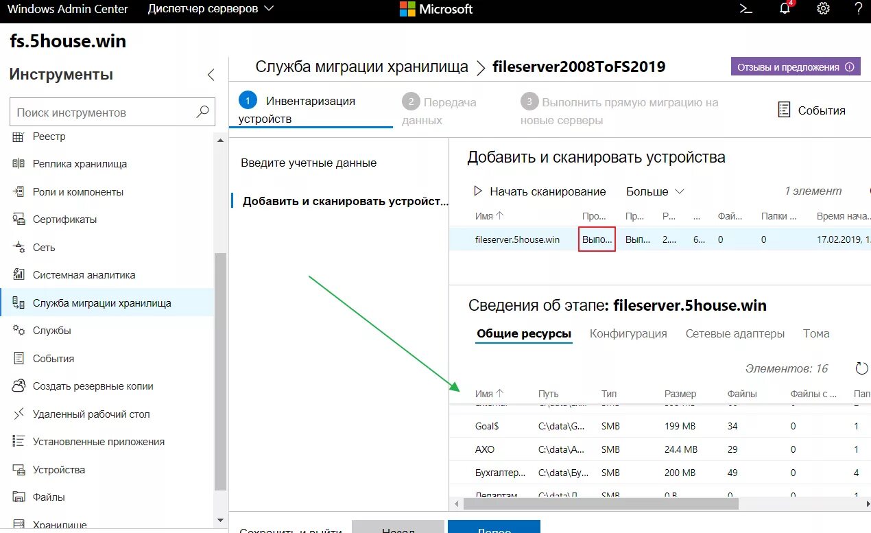Collapse the Инструменты tools pane
Image resolution: width=871 pixels, height=533 pixels.
point(211,75)
